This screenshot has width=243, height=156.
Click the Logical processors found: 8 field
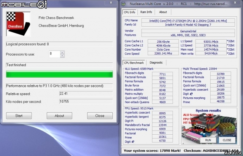tap(59, 44)
